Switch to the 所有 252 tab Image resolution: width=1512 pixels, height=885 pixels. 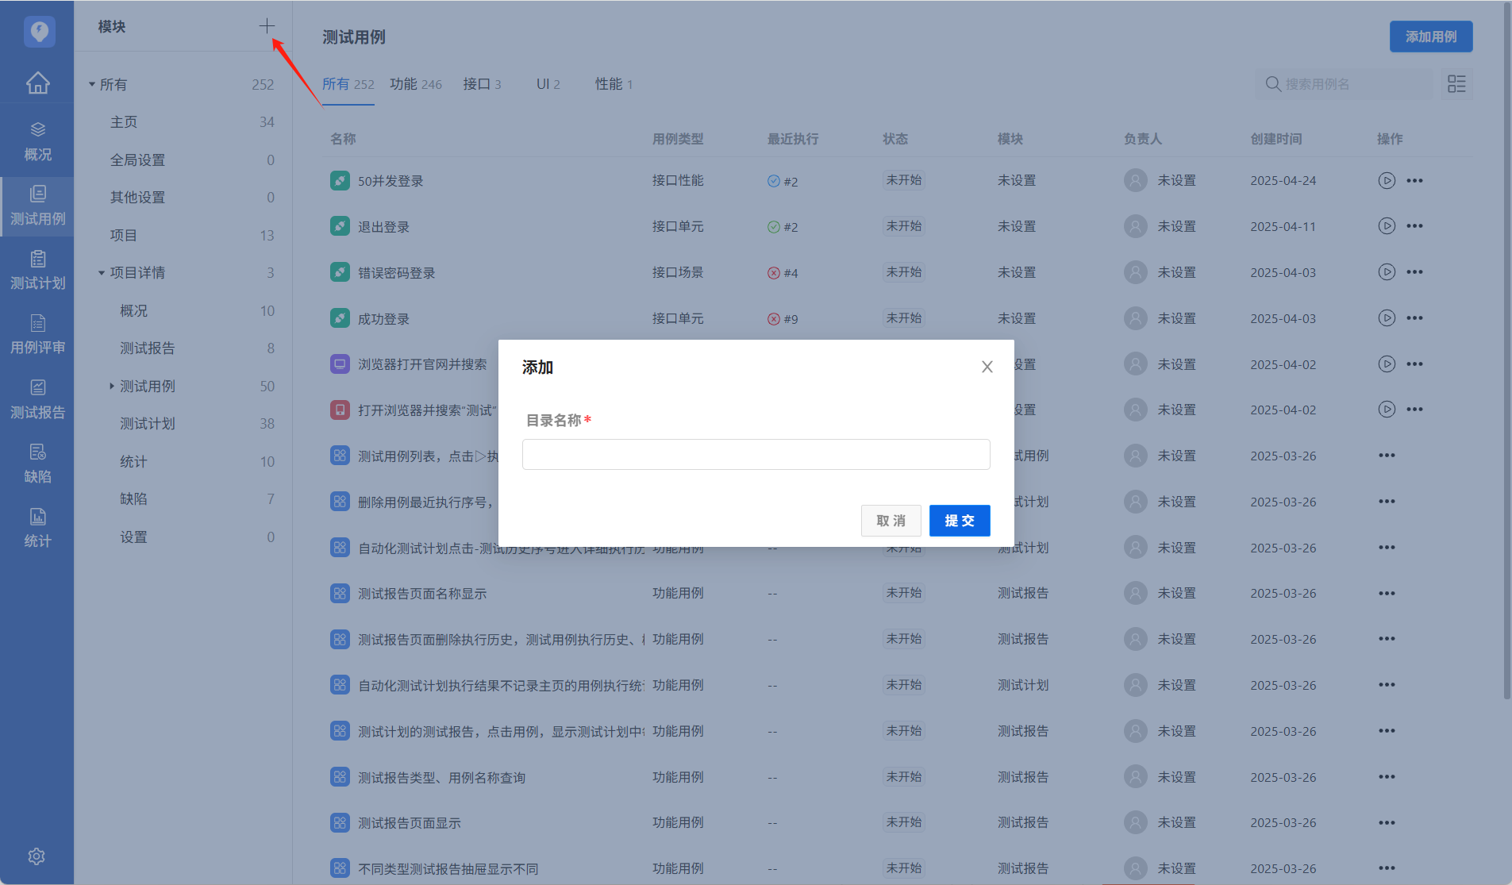348,84
